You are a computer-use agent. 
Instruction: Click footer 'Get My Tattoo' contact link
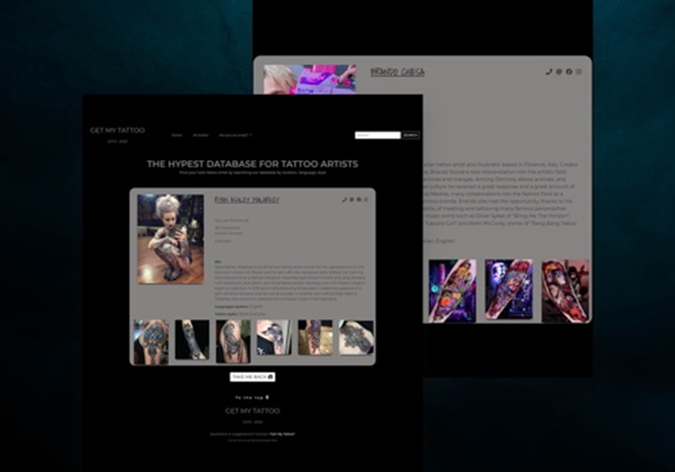tap(282, 434)
